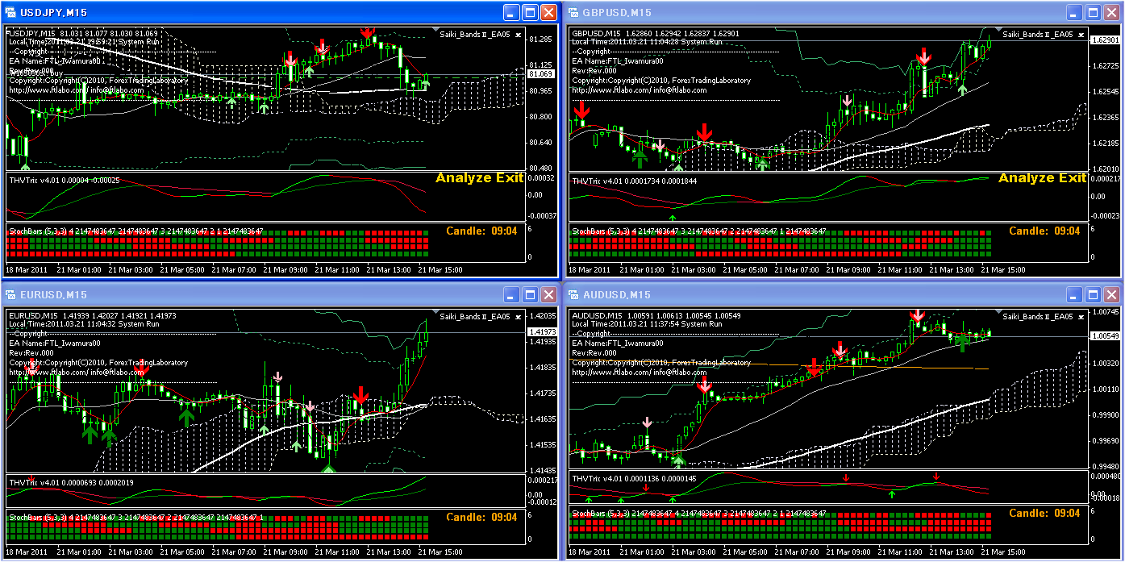Minimize the AUDUSD,M15 chart window

(1074, 295)
